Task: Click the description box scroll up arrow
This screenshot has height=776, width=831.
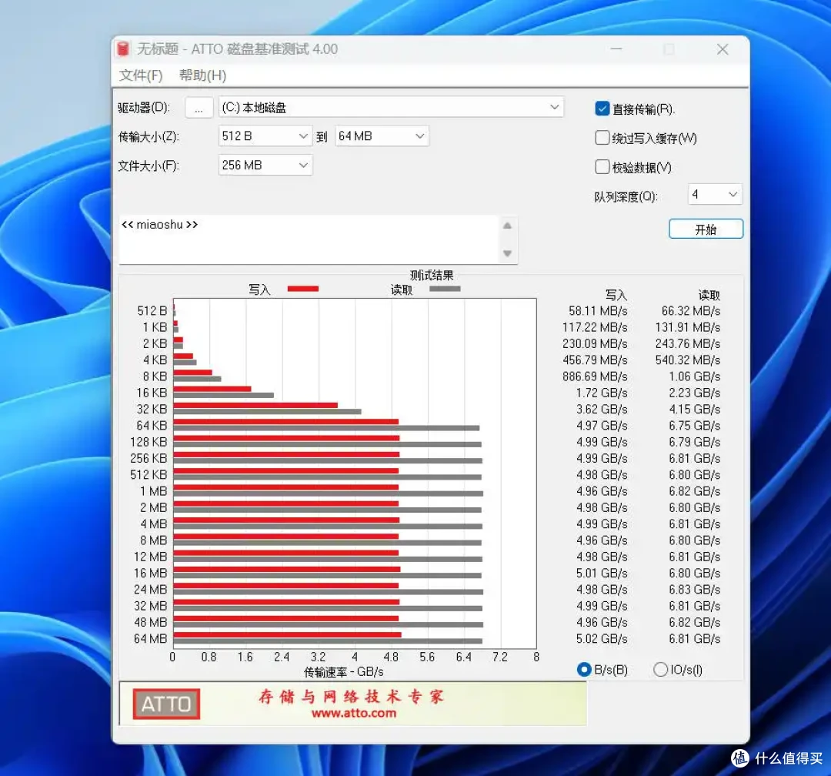Action: point(507,226)
